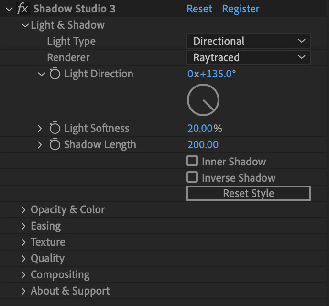Toggle stopwatch for Light Direction
The image size is (329, 306).
click(x=55, y=74)
